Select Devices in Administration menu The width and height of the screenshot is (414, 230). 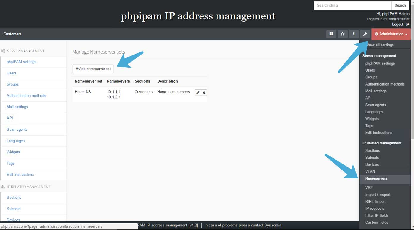tap(372, 164)
